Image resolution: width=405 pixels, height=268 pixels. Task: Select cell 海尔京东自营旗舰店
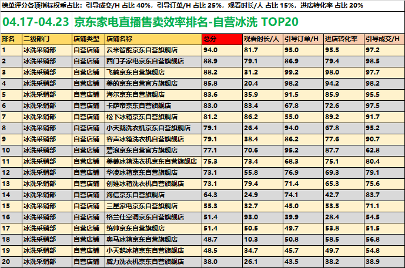[153, 94]
